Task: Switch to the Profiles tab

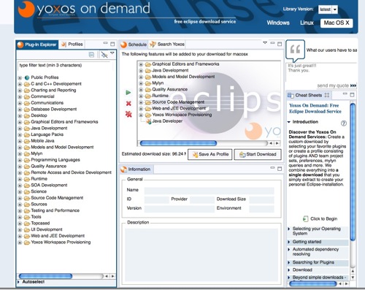Action: point(72,45)
